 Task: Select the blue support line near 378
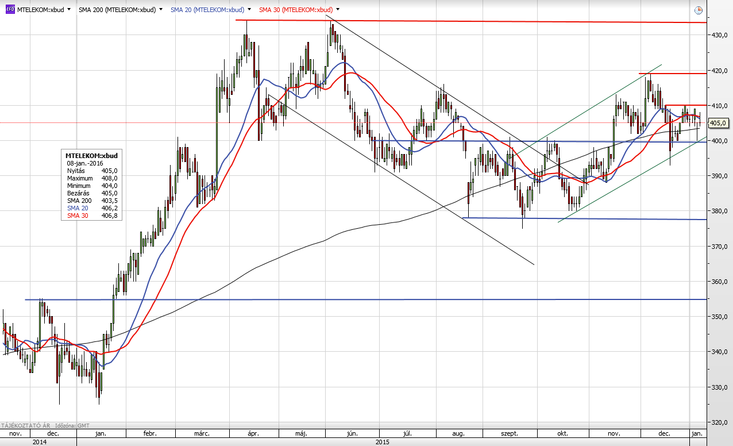tap(584, 218)
